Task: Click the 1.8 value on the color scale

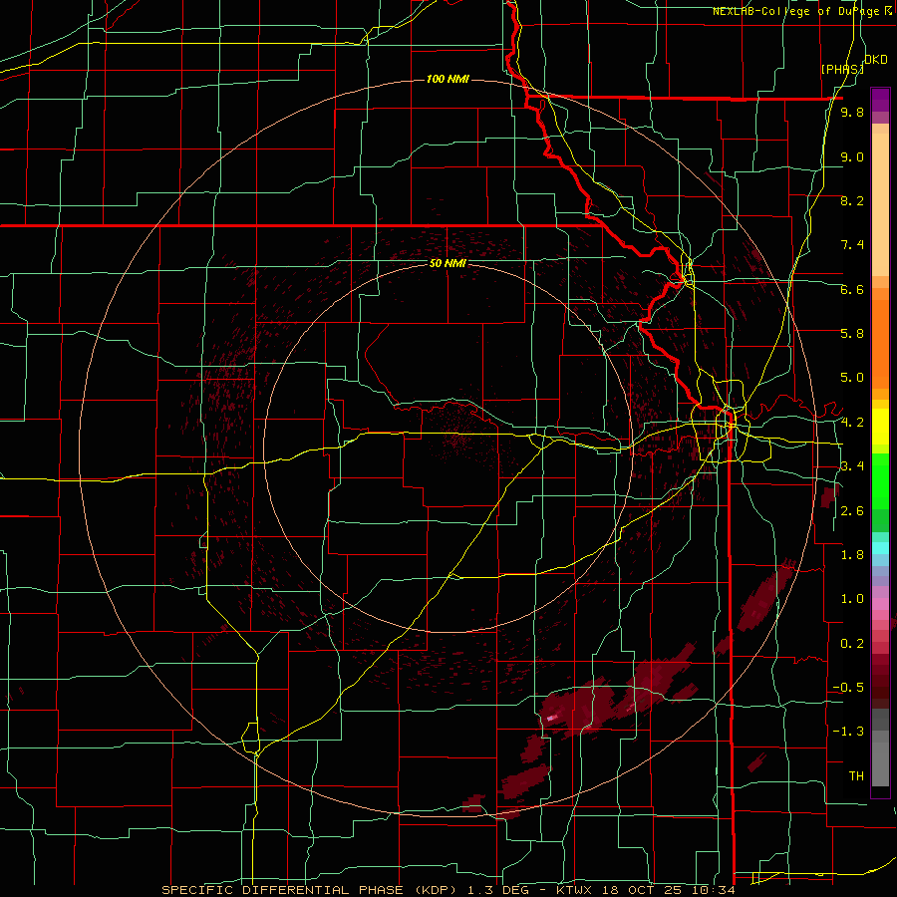Action: click(x=852, y=555)
